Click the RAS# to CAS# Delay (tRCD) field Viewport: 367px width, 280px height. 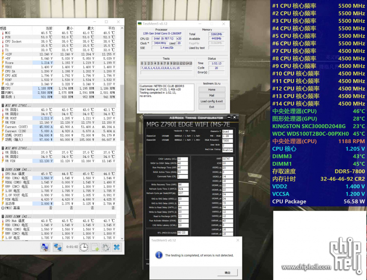[x=183, y=163]
